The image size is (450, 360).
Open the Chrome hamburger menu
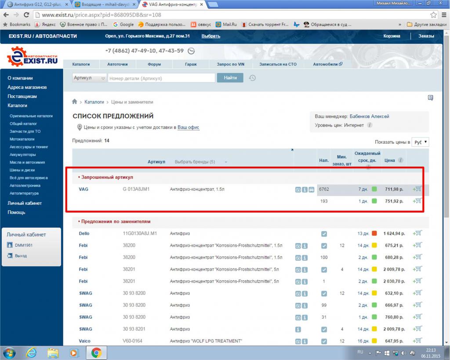click(x=444, y=15)
